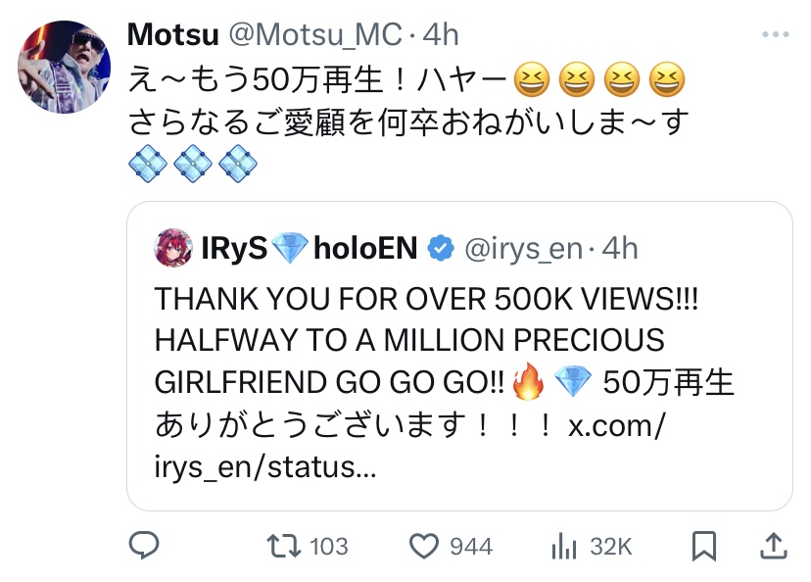Open the @Motsu_MC handle link

[315, 35]
